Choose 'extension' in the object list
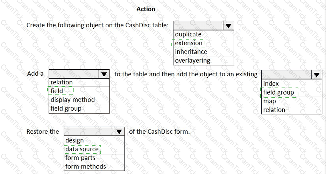This screenshot has height=174, width=326. pyautogui.click(x=189, y=43)
